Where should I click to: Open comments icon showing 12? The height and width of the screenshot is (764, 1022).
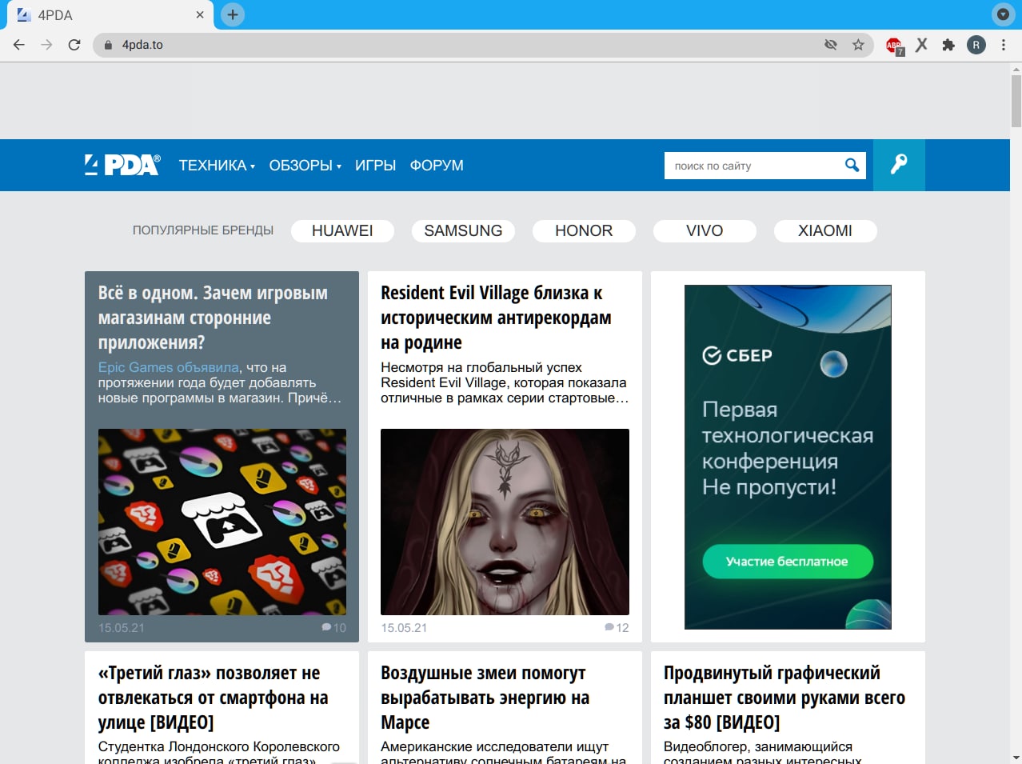[617, 627]
